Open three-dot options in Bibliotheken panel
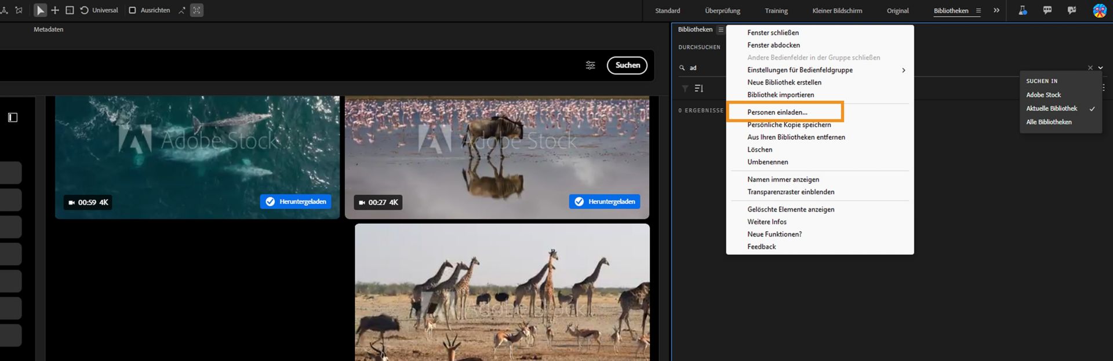The width and height of the screenshot is (1113, 361). 1104,88
